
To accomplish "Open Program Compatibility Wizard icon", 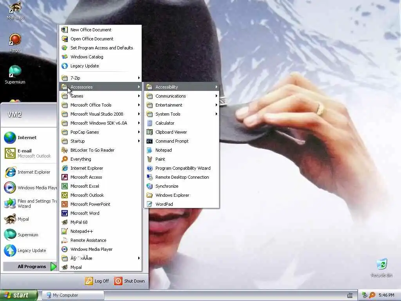I will 150,168.
